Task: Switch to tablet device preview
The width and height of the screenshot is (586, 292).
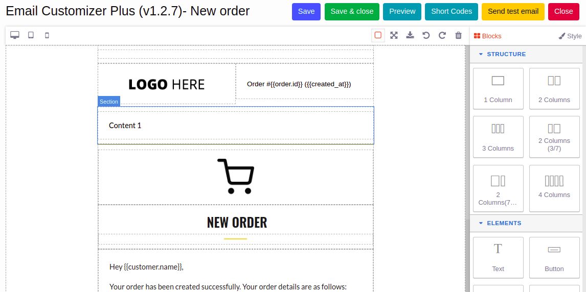Action: (x=31, y=35)
